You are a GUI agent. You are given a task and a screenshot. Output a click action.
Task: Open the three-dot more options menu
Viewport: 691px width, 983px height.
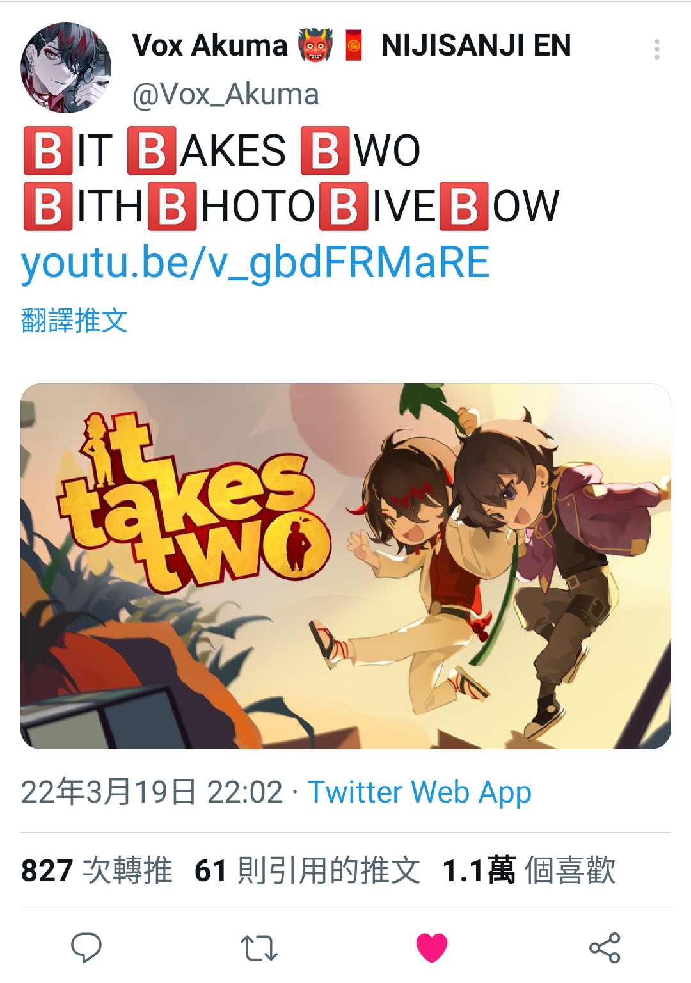pos(657,49)
